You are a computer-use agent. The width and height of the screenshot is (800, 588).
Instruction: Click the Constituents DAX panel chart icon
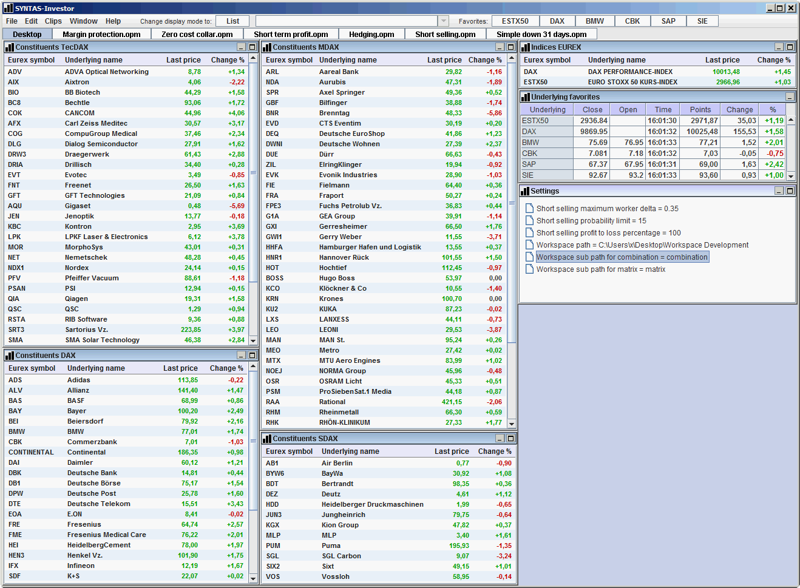coord(10,356)
